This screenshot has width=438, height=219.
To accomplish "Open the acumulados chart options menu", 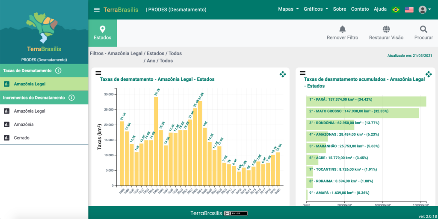I will (302, 73).
